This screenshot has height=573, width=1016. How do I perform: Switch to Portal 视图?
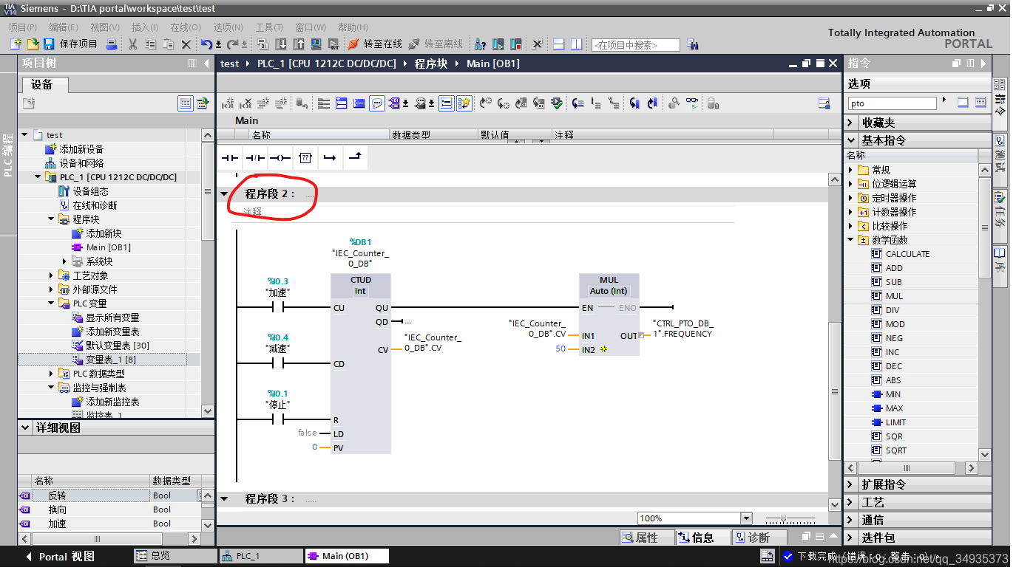pyautogui.click(x=59, y=557)
